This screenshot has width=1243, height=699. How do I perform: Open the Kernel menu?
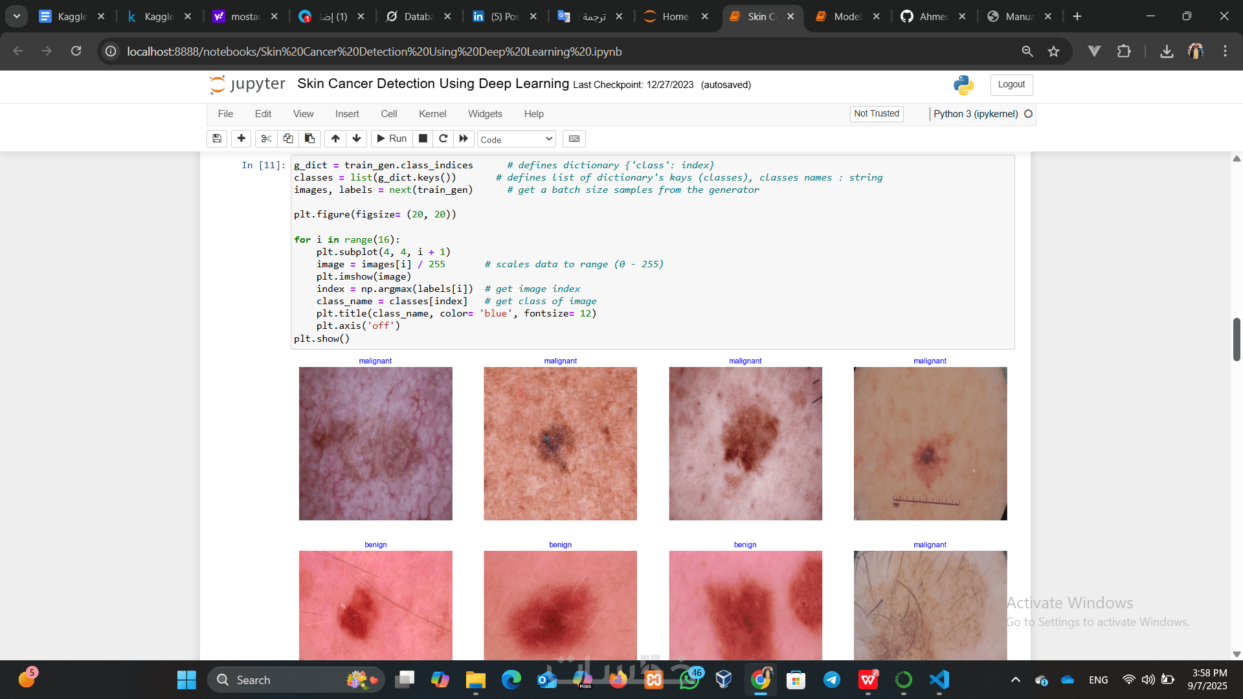432,114
